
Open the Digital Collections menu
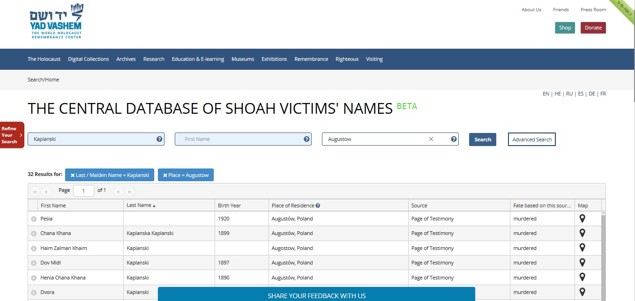(88, 59)
